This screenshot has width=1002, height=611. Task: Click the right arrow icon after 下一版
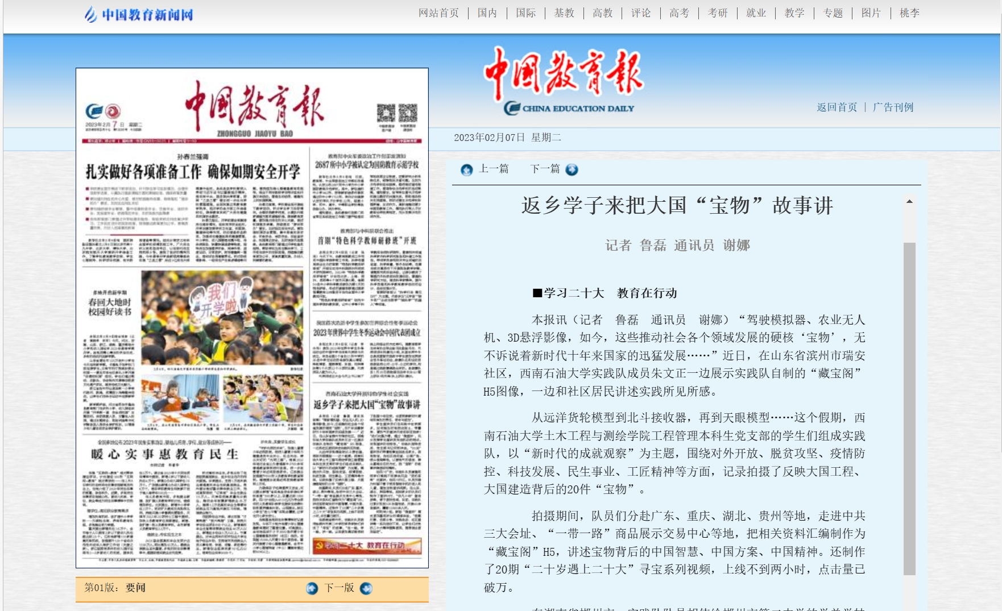[366, 588]
